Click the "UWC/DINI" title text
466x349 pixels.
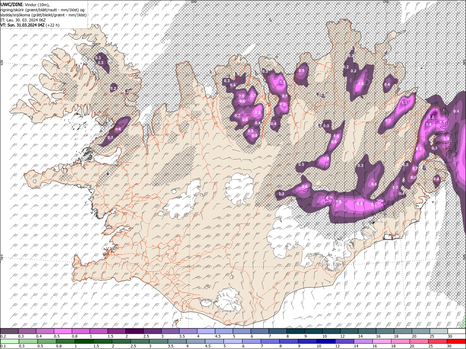12,4
